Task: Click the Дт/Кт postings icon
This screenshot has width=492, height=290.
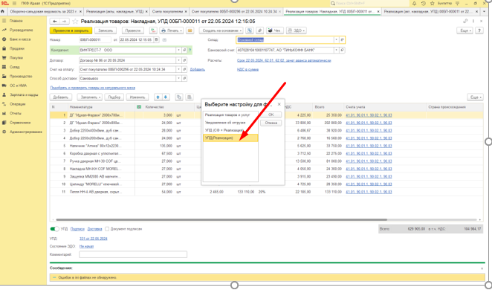Action: pyautogui.click(x=153, y=30)
